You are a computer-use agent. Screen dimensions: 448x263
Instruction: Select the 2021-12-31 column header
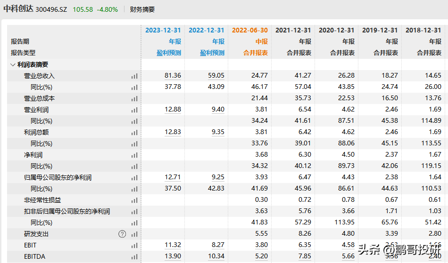click(293, 30)
